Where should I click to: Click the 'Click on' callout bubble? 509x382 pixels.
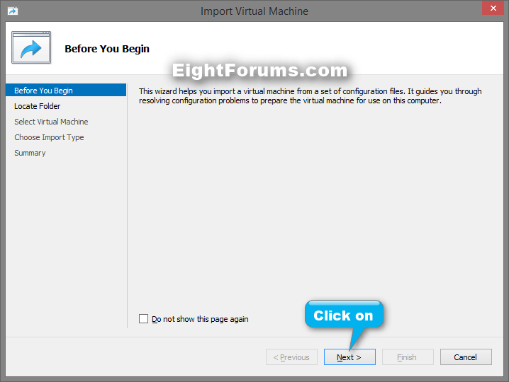click(343, 316)
